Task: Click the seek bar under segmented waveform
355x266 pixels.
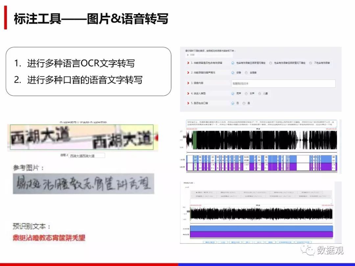Action: pos(262,152)
